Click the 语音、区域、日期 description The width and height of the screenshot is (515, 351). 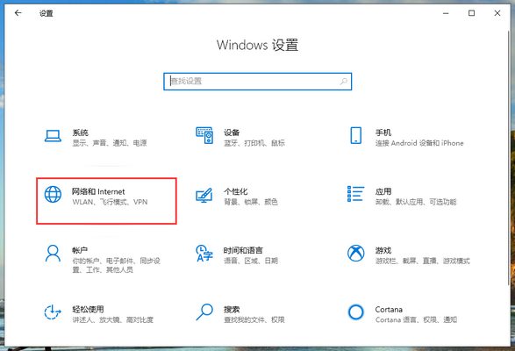click(x=251, y=261)
